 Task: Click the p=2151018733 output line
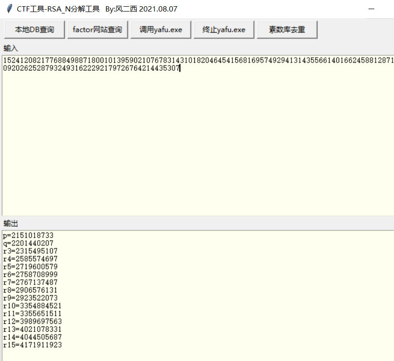coord(28,235)
